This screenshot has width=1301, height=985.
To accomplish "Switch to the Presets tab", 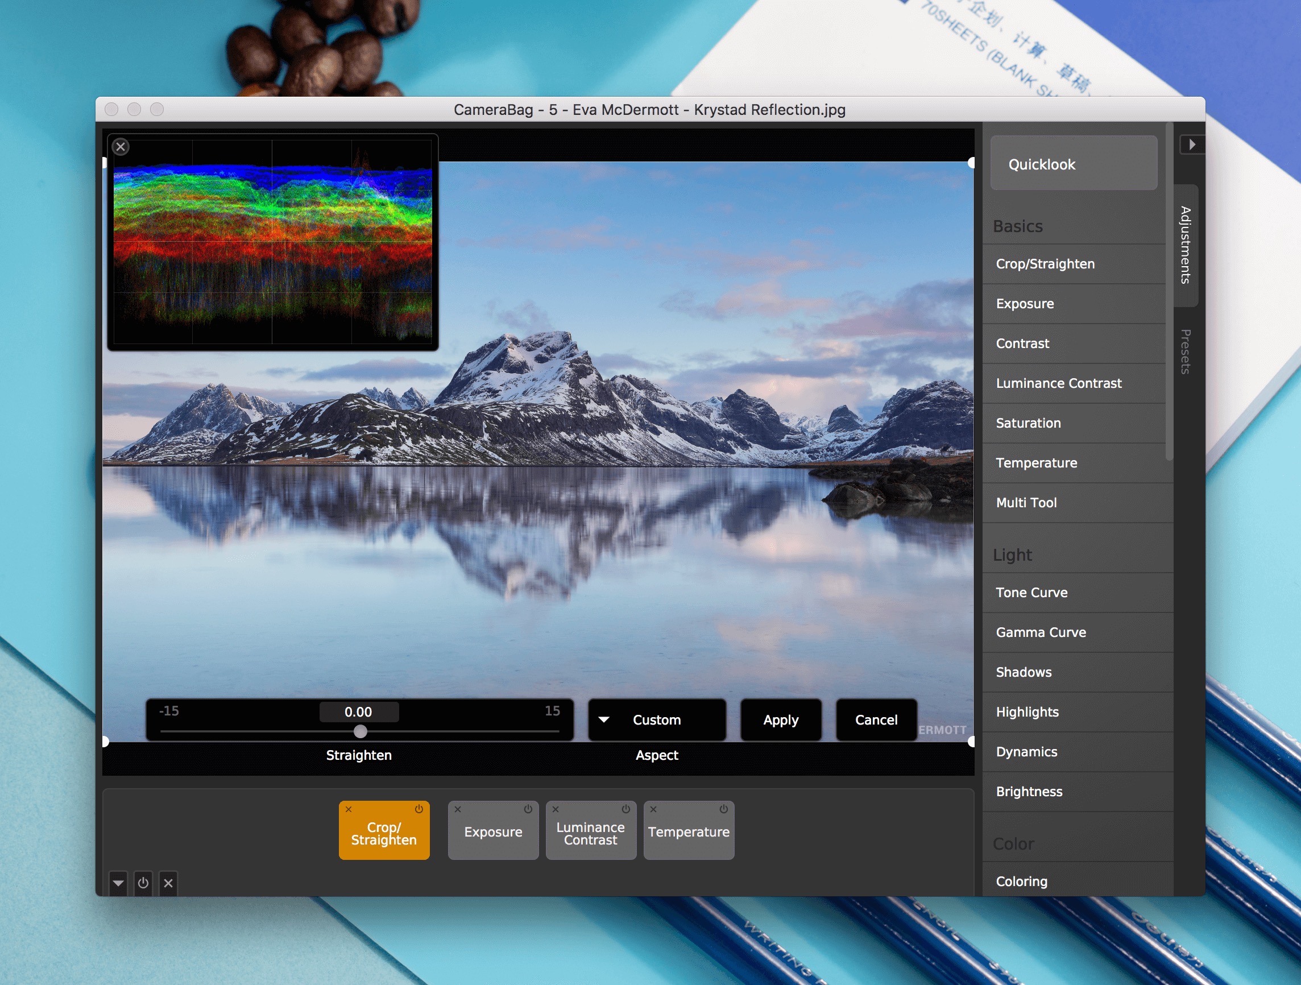I will (1185, 351).
